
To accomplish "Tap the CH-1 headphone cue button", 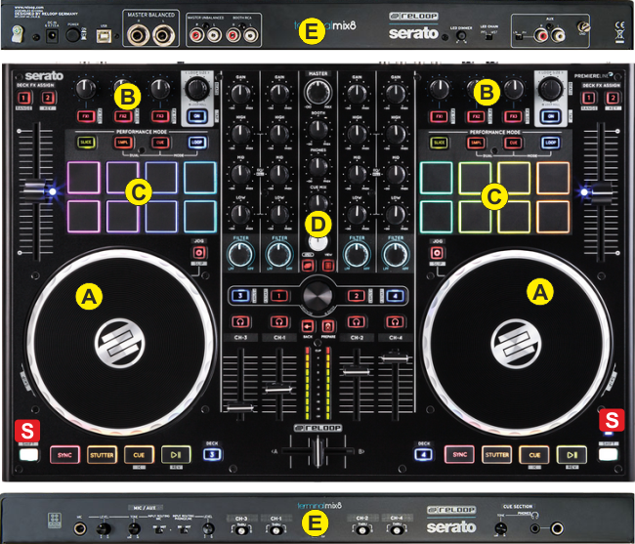I will 279,321.
